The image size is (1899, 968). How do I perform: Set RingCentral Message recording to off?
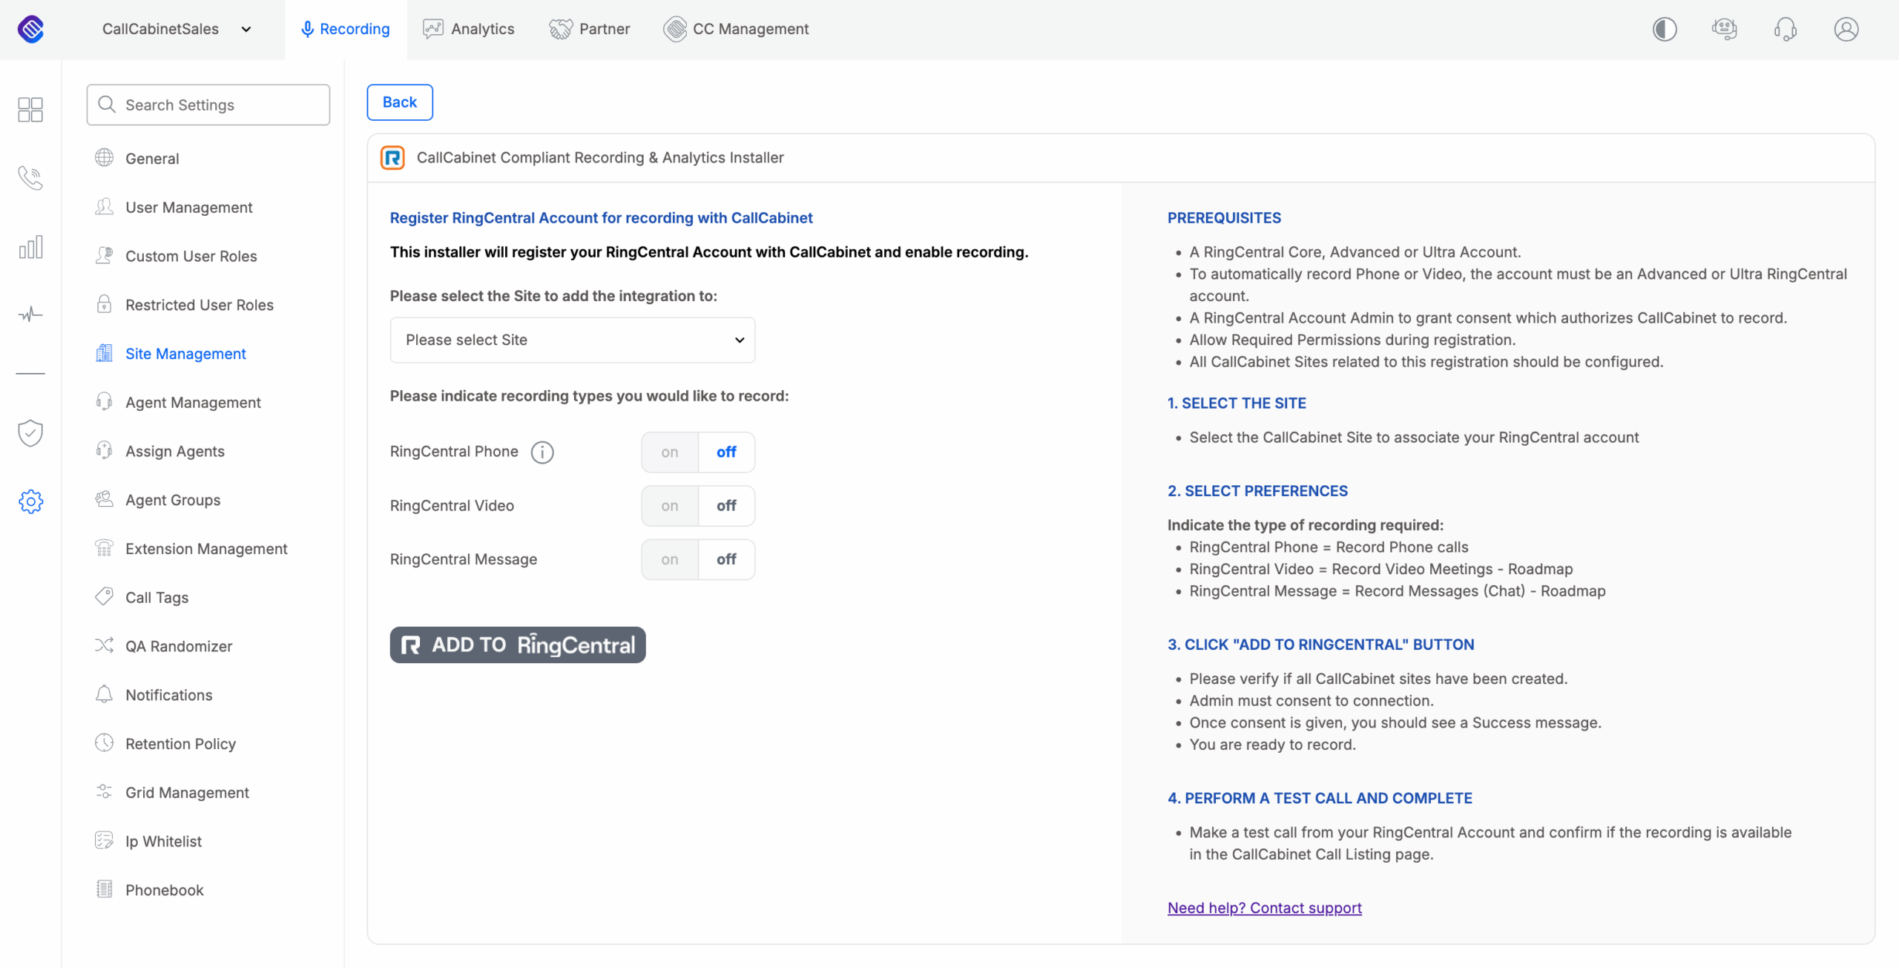point(726,559)
